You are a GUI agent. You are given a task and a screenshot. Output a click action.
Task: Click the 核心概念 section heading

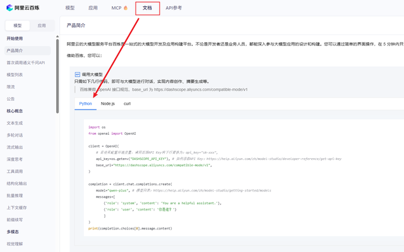tap(15, 111)
